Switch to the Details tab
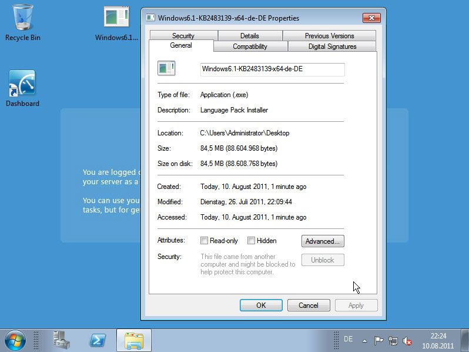This screenshot has width=469, height=352. pyautogui.click(x=250, y=36)
